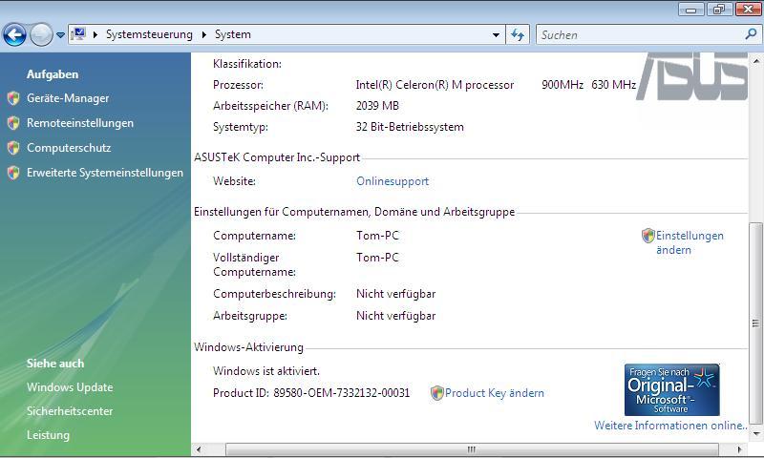Screen dimensions: 764x458
Task: Click the horizontal scrollbar thumb
Action: pyautogui.click(x=472, y=449)
